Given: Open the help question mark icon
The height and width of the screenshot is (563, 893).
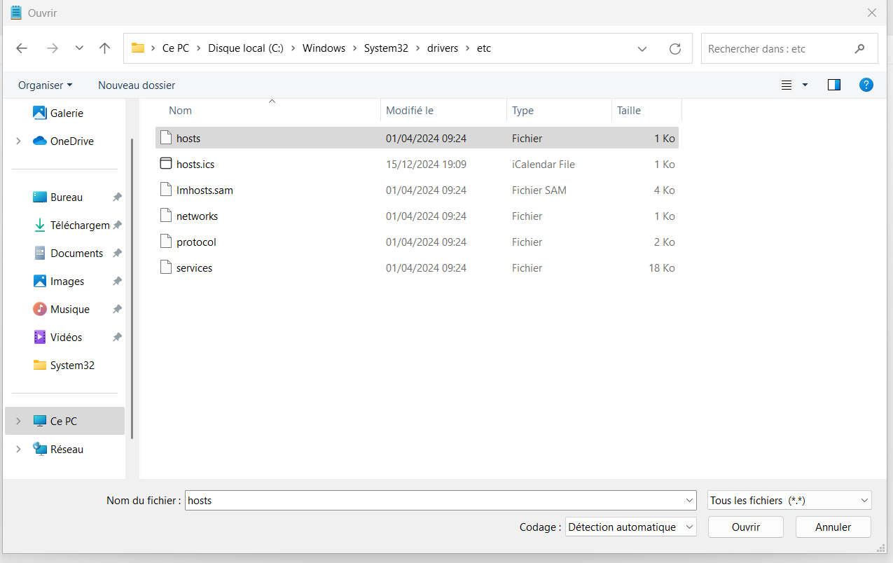Looking at the screenshot, I should [x=866, y=85].
